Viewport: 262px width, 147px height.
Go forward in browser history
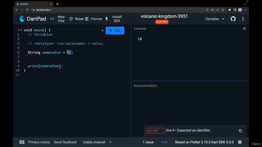(x=22, y=10)
